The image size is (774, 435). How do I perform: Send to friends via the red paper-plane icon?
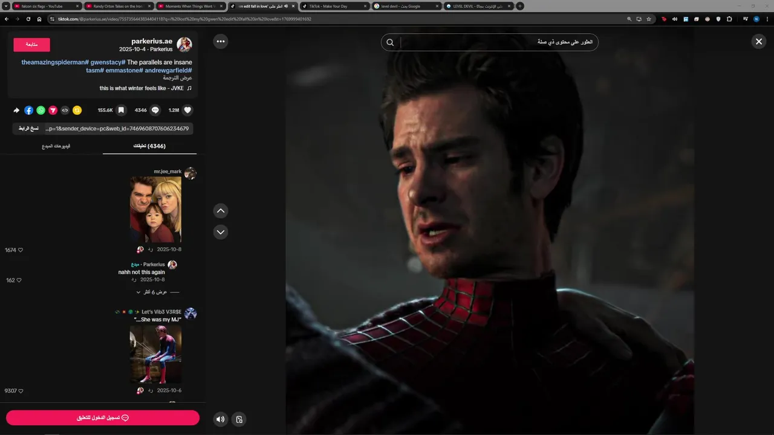click(x=53, y=110)
